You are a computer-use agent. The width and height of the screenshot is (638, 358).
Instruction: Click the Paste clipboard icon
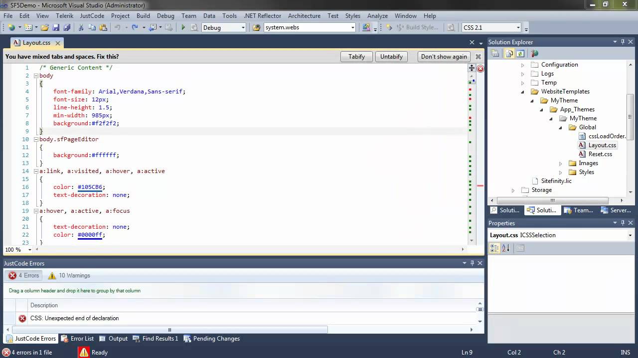click(103, 28)
